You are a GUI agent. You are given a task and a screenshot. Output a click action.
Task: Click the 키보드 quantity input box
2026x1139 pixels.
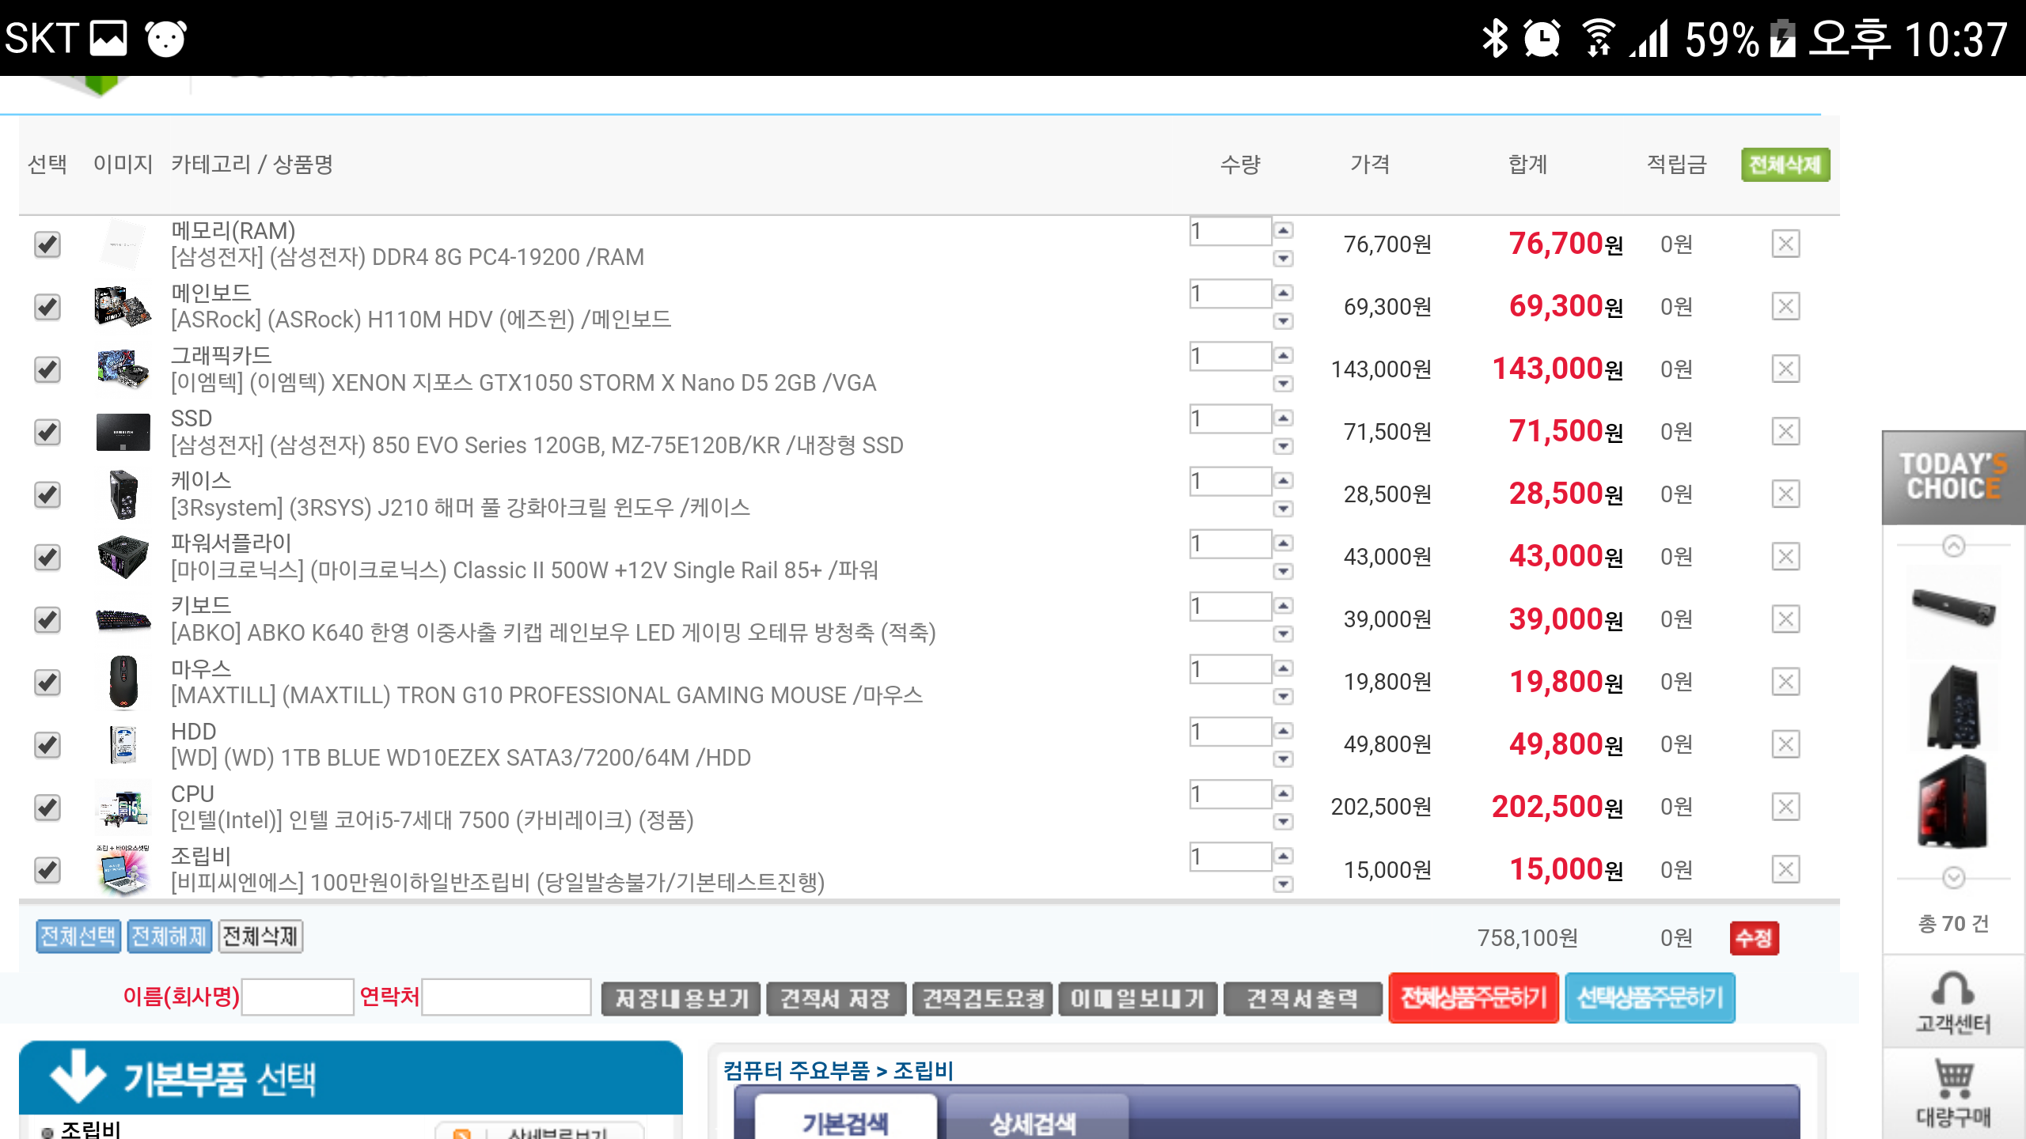[x=1231, y=607]
